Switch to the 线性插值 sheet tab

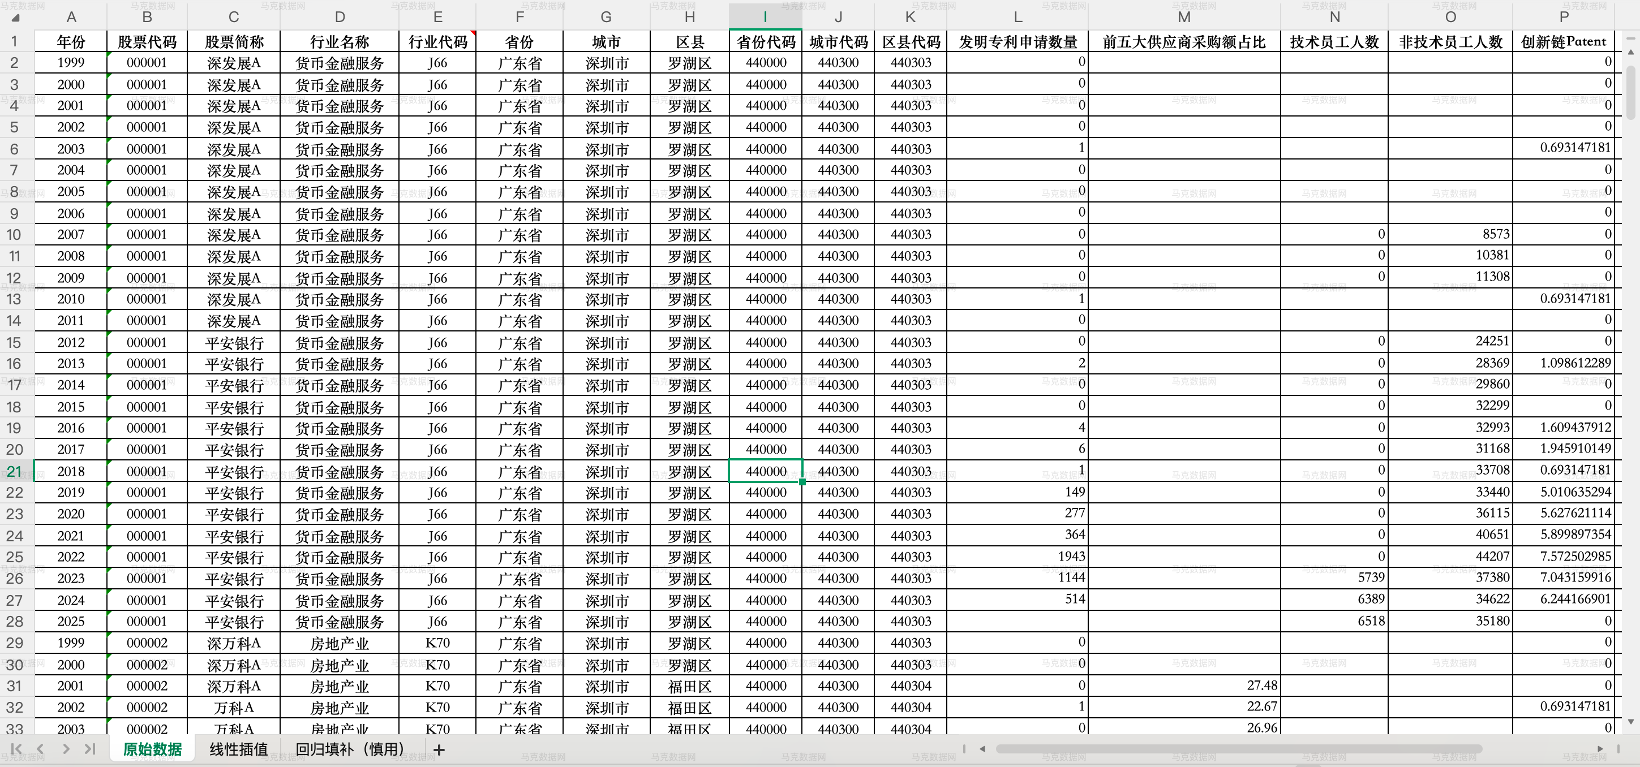pos(238,749)
